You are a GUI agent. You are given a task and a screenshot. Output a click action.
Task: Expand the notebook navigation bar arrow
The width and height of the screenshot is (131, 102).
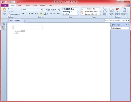[x=4, y=21]
